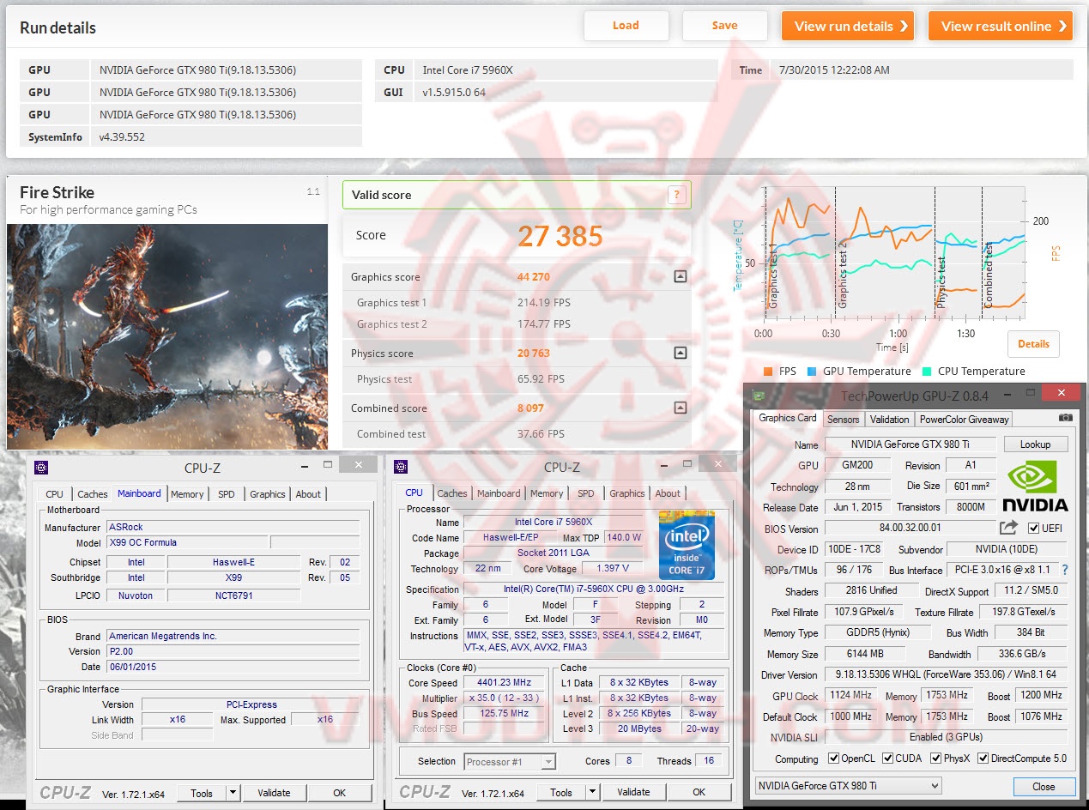Open the PowerColor Giveaway tab
The height and width of the screenshot is (810, 1089).
pyautogui.click(x=964, y=420)
